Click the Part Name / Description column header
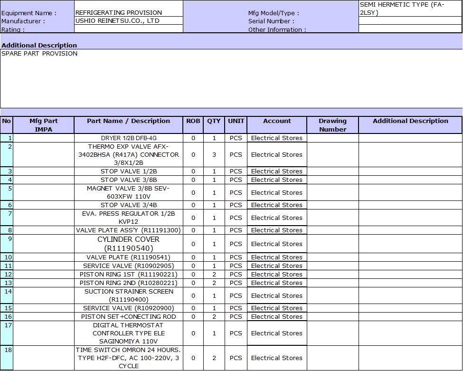The height and width of the screenshot is (371, 463). (x=128, y=121)
